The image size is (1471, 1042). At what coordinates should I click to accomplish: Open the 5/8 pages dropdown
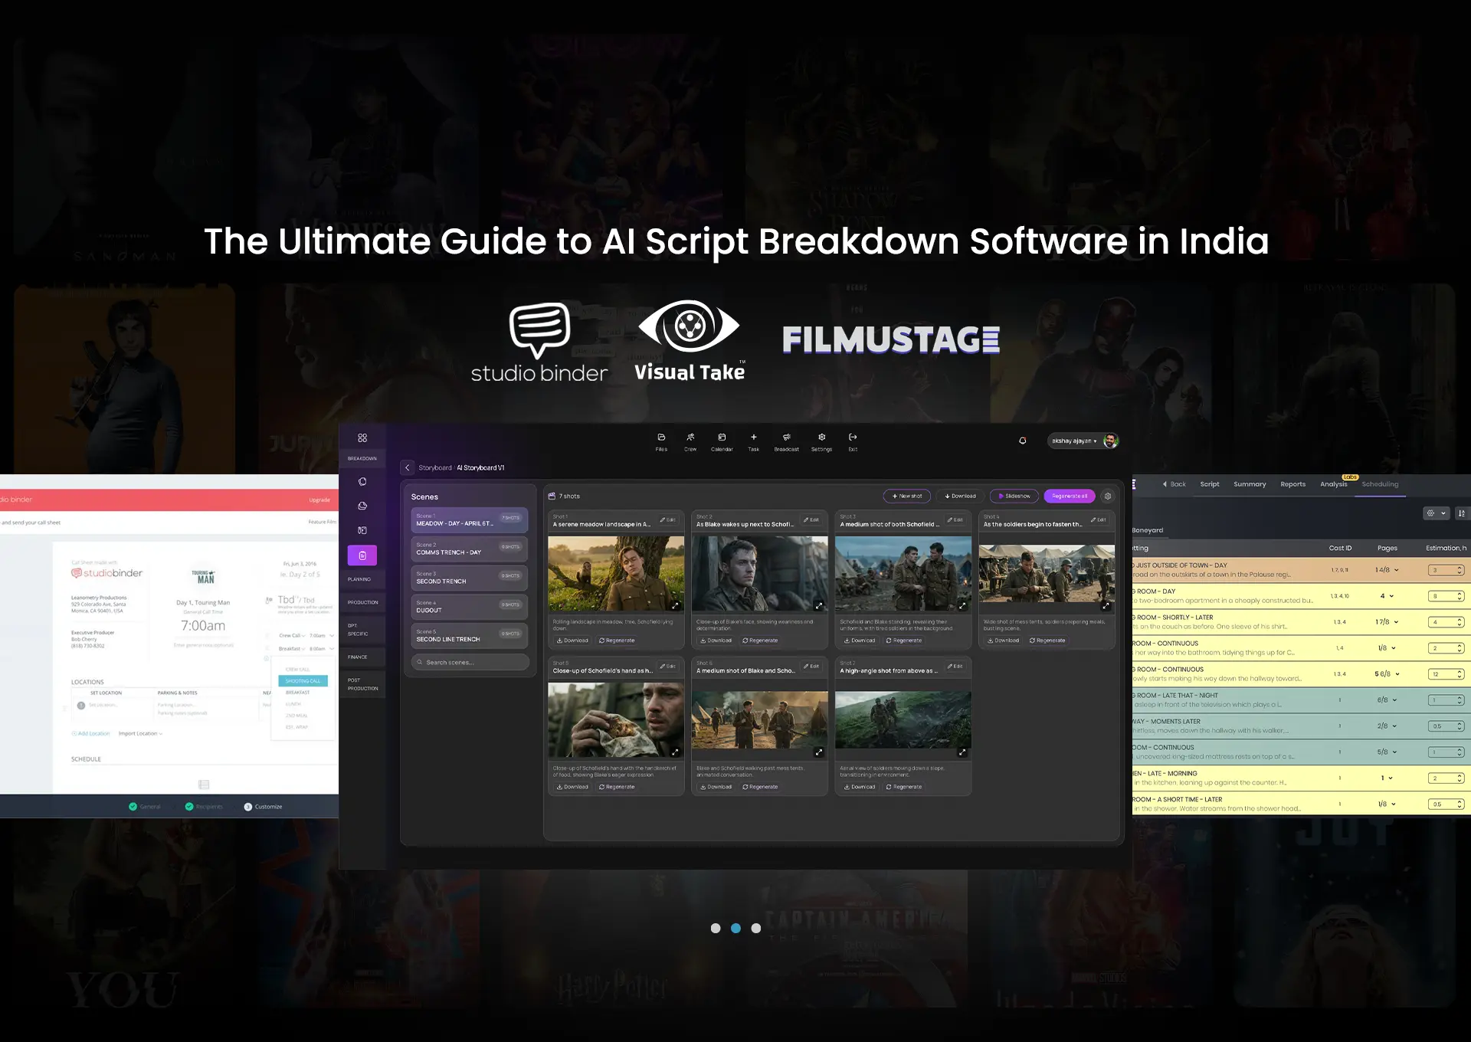pyautogui.click(x=1387, y=752)
